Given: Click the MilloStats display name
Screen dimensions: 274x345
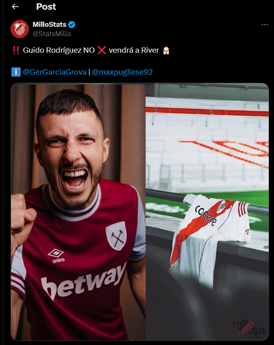Looking at the screenshot, I should [50, 24].
